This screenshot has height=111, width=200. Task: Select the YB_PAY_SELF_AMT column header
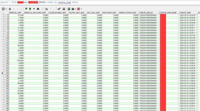point(78,13)
